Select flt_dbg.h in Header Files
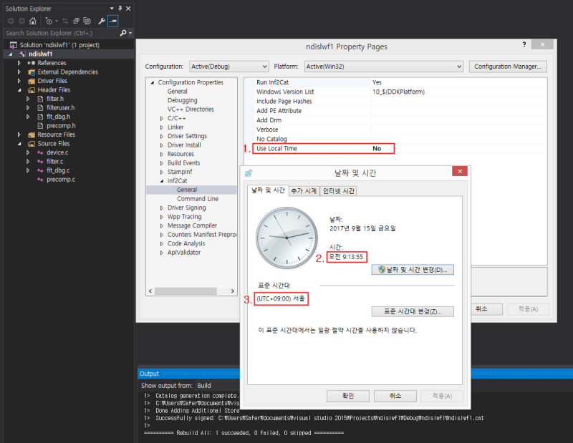This screenshot has width=573, height=443. pyautogui.click(x=58, y=117)
